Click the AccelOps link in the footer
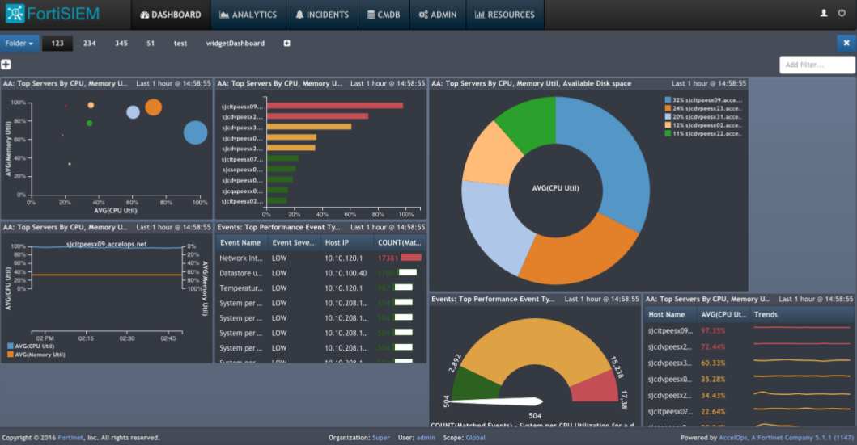Screen dimensions: 857x445 pos(736,438)
